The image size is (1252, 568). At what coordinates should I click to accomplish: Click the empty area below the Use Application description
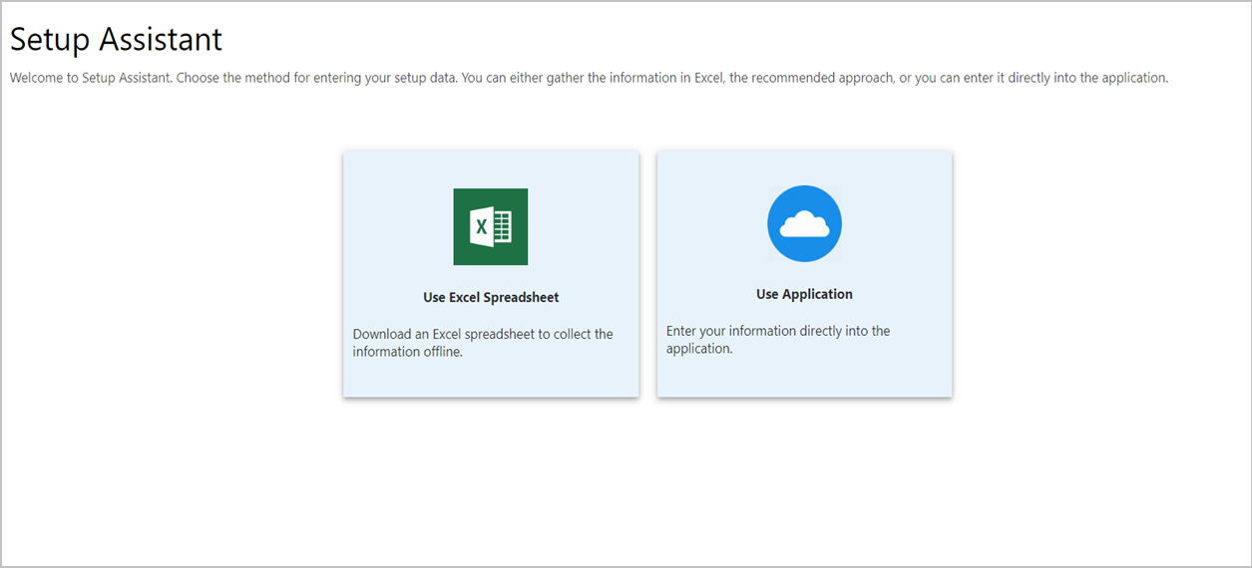tap(804, 377)
